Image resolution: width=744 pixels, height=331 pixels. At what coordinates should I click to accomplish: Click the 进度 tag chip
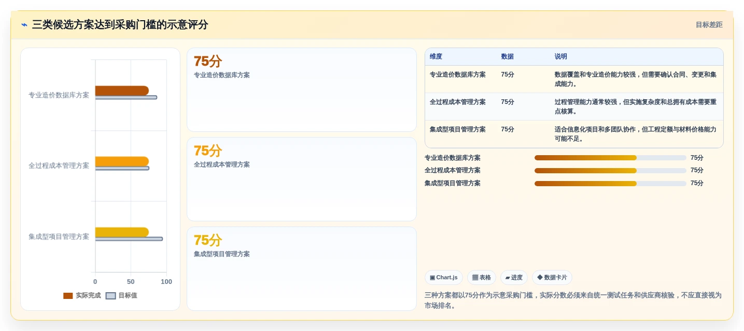(514, 278)
